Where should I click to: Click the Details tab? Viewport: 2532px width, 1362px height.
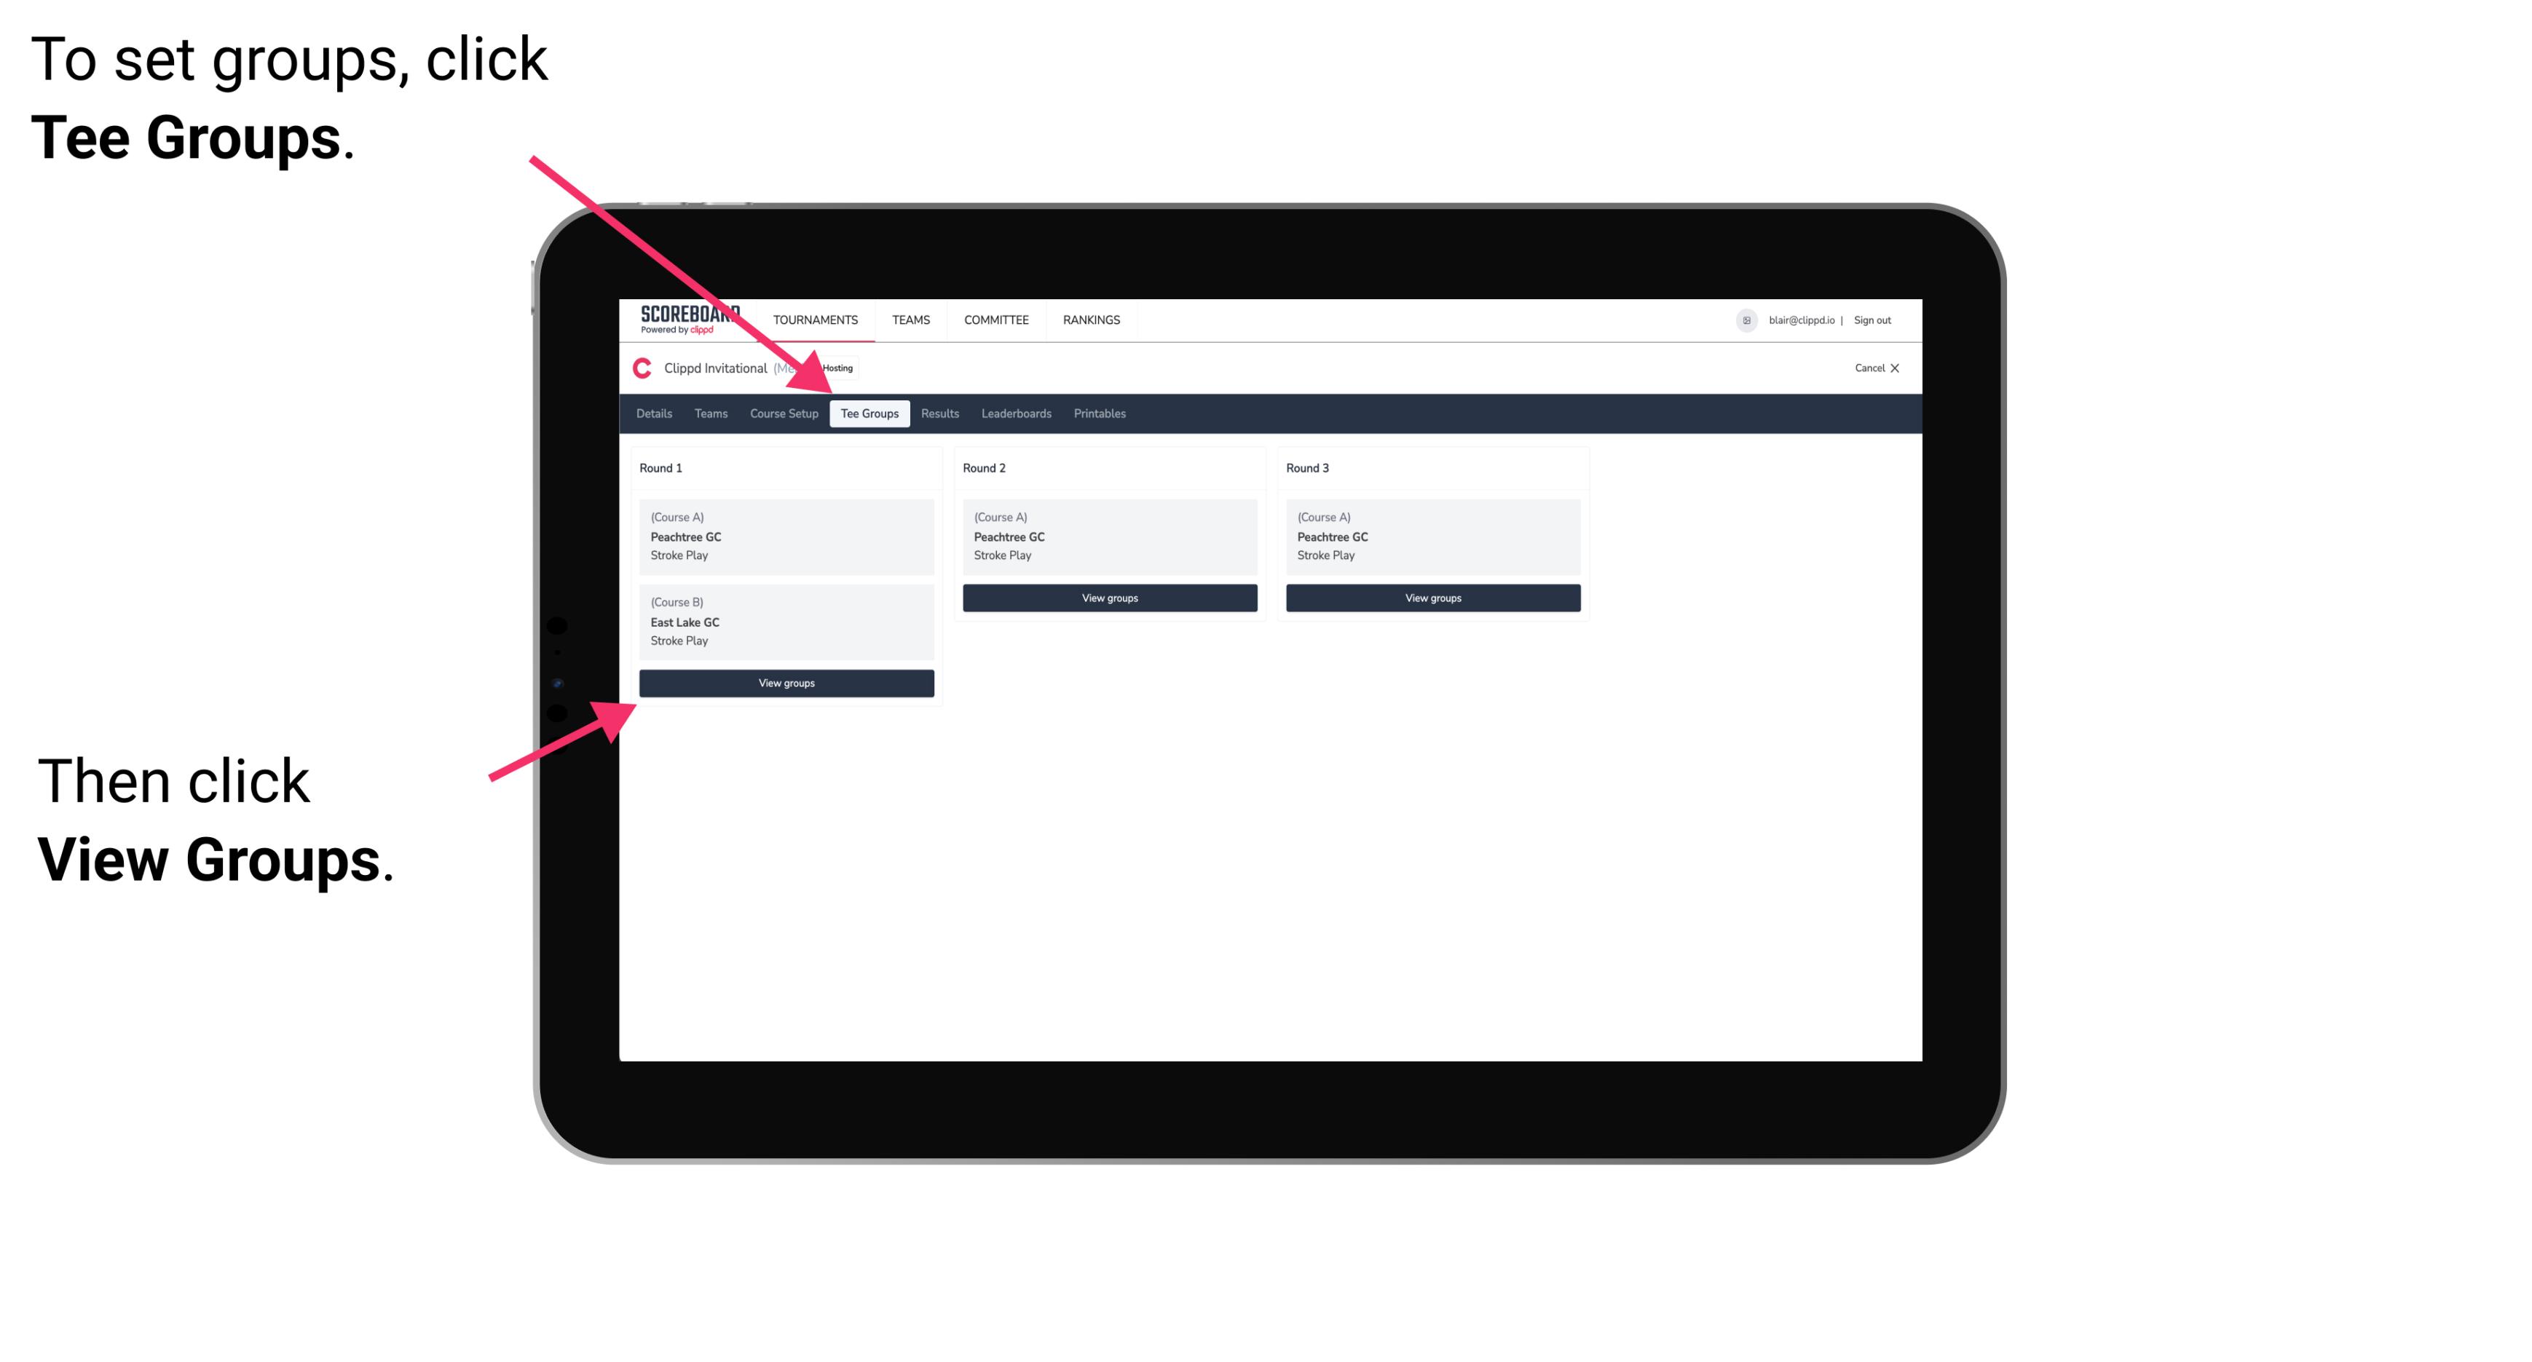coord(655,414)
